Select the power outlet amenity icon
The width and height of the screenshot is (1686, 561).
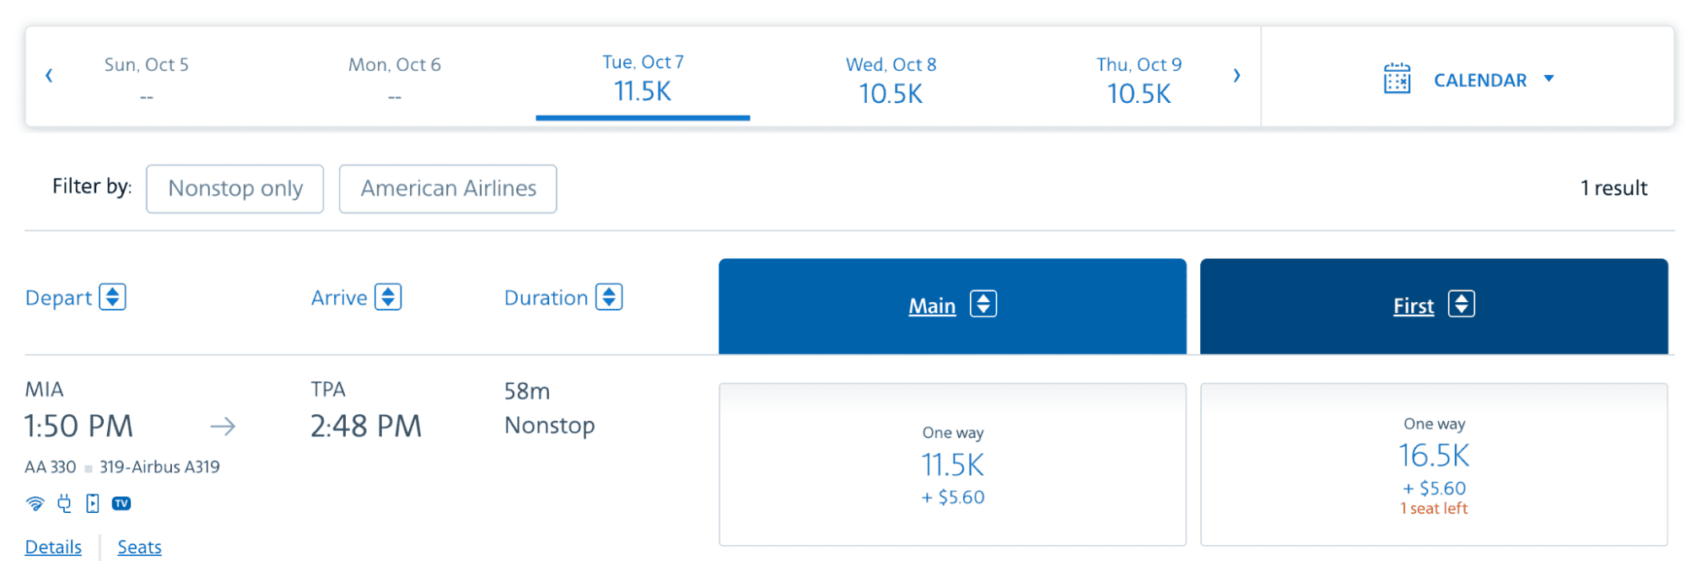tap(64, 503)
